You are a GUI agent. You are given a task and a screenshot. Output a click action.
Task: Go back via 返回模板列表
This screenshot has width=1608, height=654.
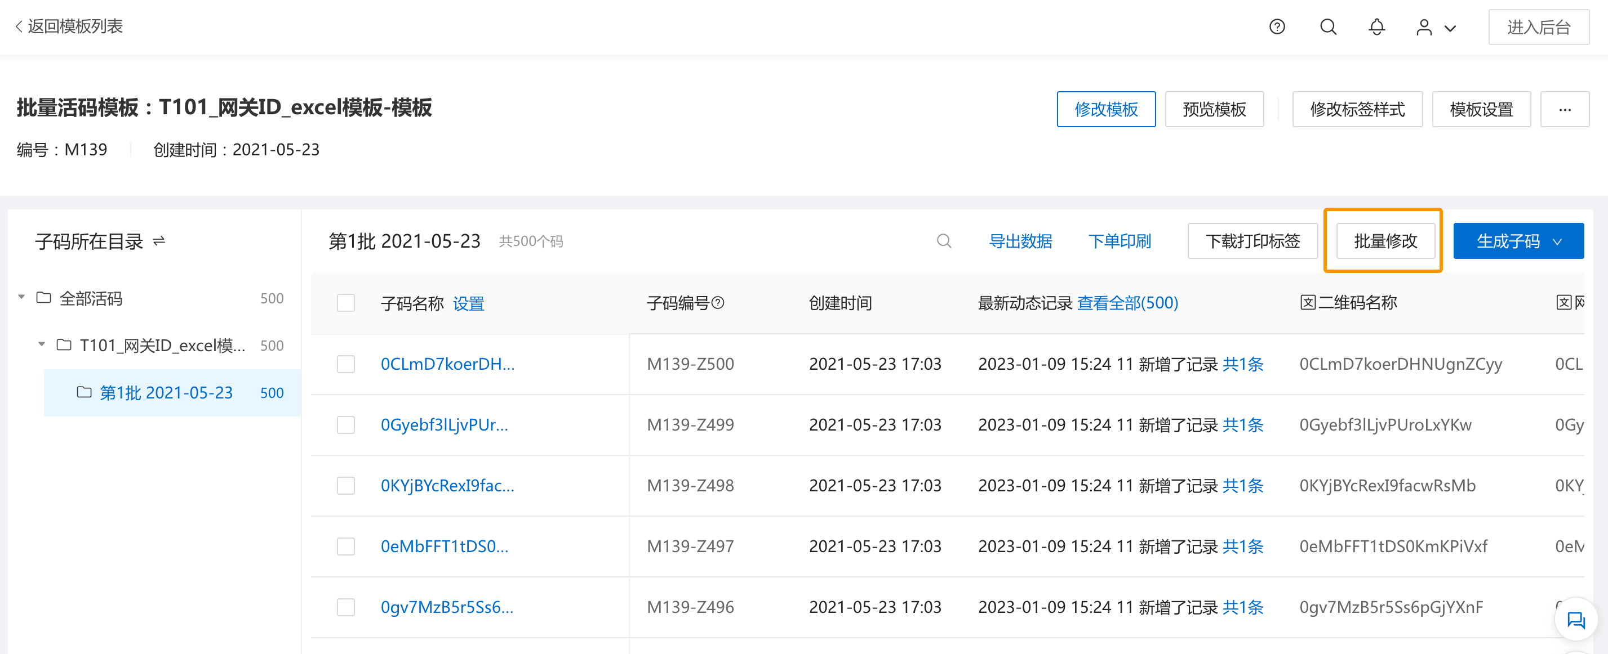[69, 26]
